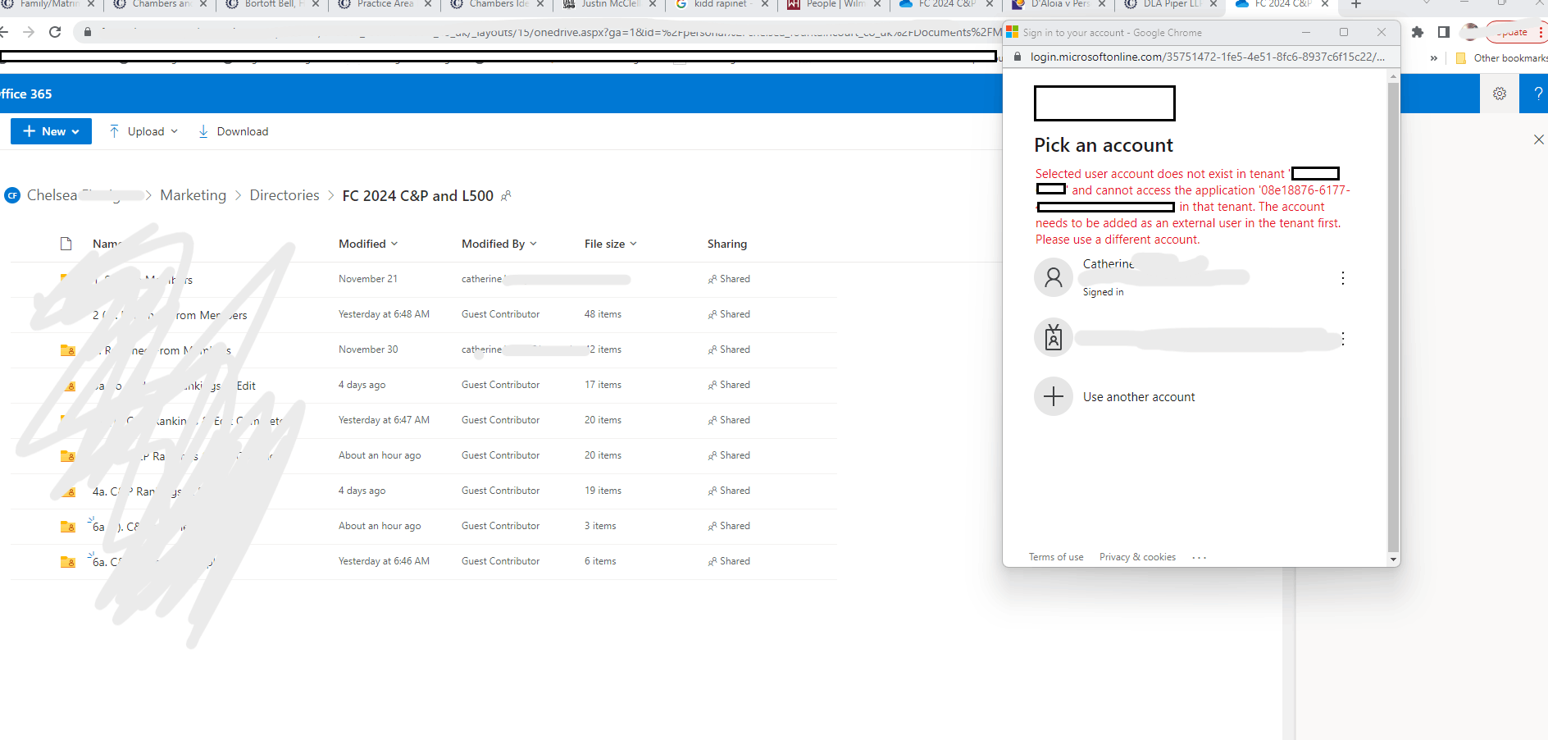
Task: Click the Chrome profile avatar
Action: tap(1470, 32)
